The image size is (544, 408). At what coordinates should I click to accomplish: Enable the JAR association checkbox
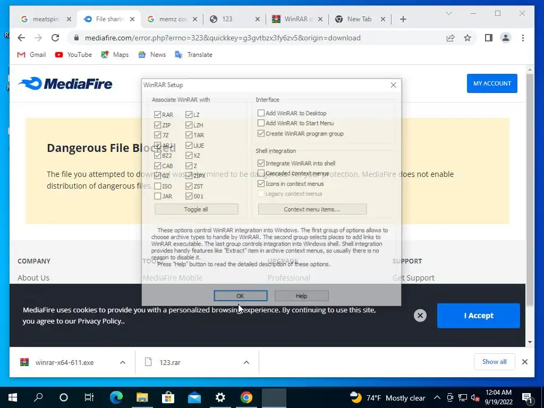(x=157, y=197)
